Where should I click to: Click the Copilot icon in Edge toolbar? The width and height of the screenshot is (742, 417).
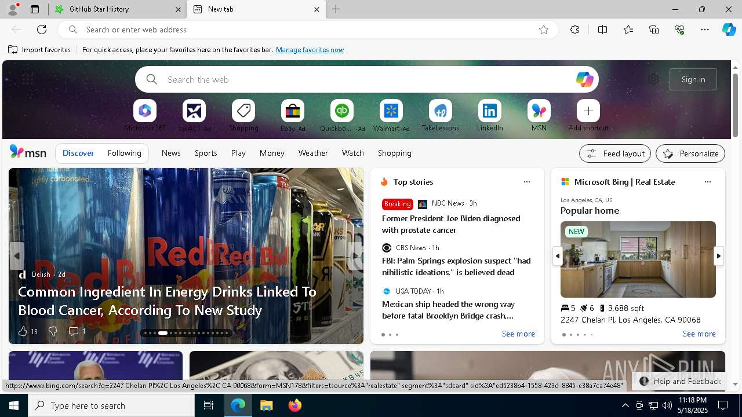(729, 30)
